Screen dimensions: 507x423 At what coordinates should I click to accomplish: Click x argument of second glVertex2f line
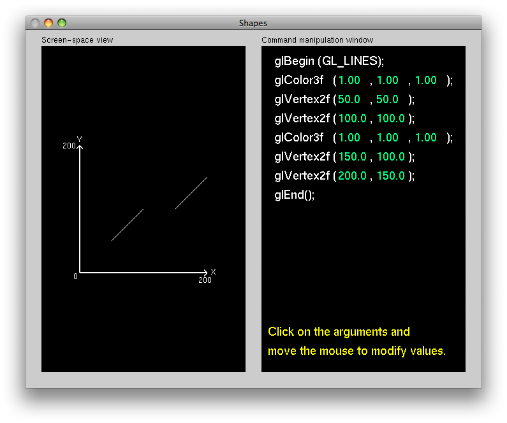coord(352,118)
